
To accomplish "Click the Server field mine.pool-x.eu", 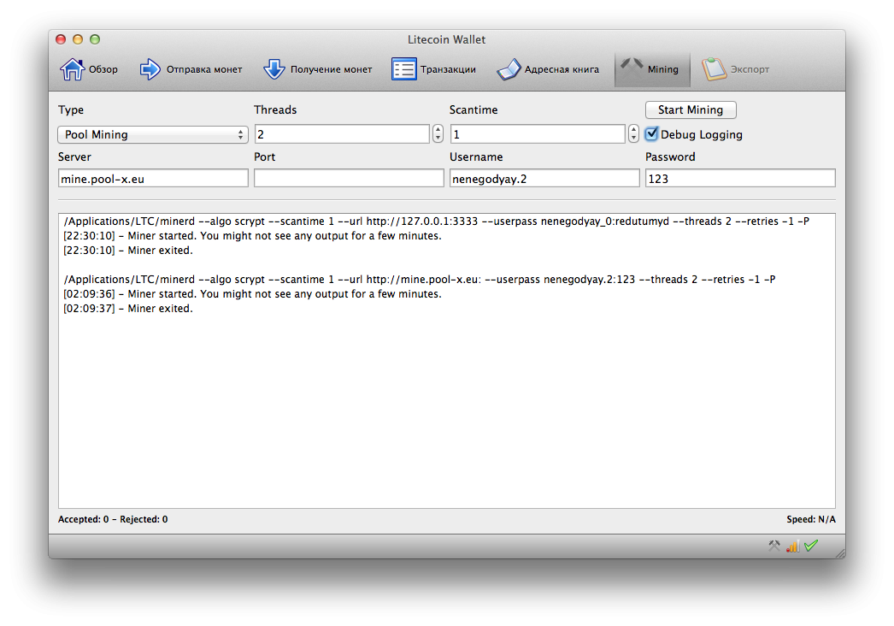I will [153, 178].
